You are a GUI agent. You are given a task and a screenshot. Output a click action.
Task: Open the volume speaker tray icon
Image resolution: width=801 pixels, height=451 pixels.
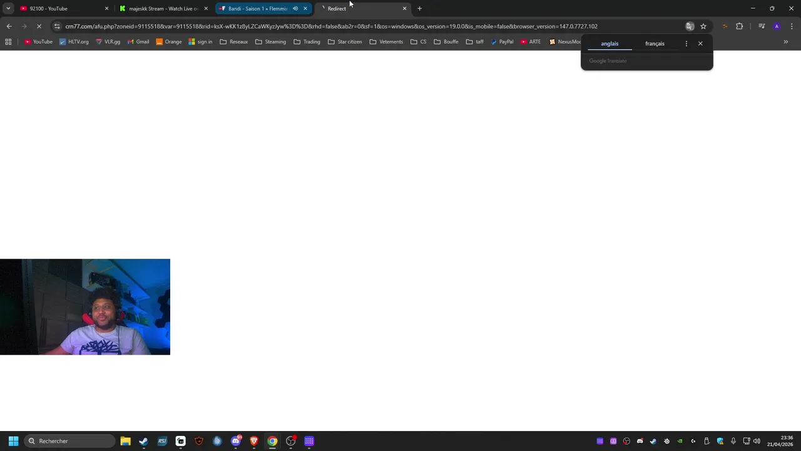pyautogui.click(x=757, y=441)
